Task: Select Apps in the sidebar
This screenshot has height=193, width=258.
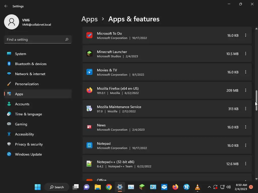Action: click(38, 94)
